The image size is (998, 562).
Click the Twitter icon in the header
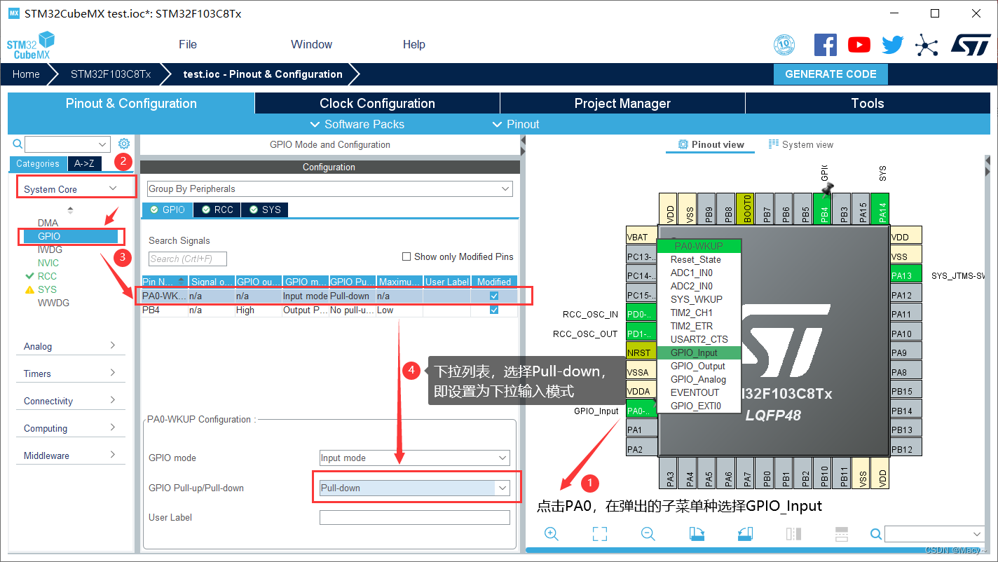click(892, 44)
